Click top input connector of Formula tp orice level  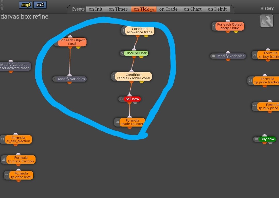click(19, 170)
